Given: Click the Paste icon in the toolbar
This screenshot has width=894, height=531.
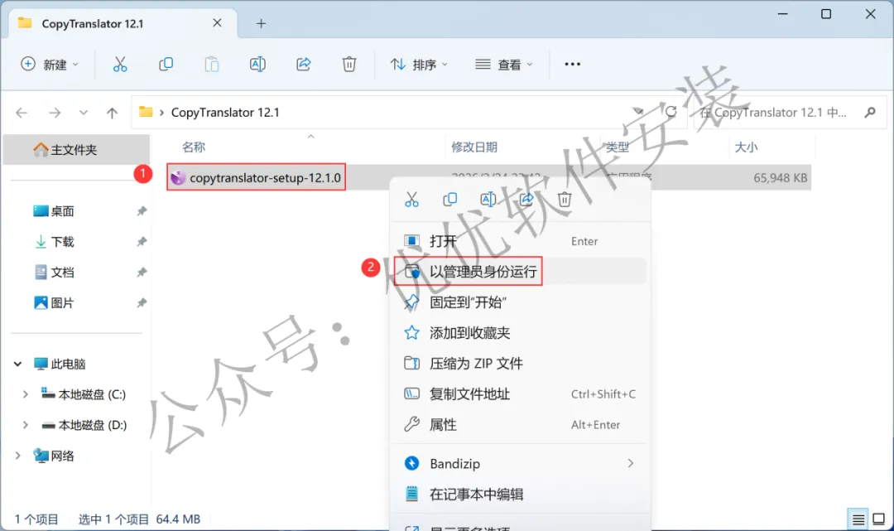Looking at the screenshot, I should (212, 65).
